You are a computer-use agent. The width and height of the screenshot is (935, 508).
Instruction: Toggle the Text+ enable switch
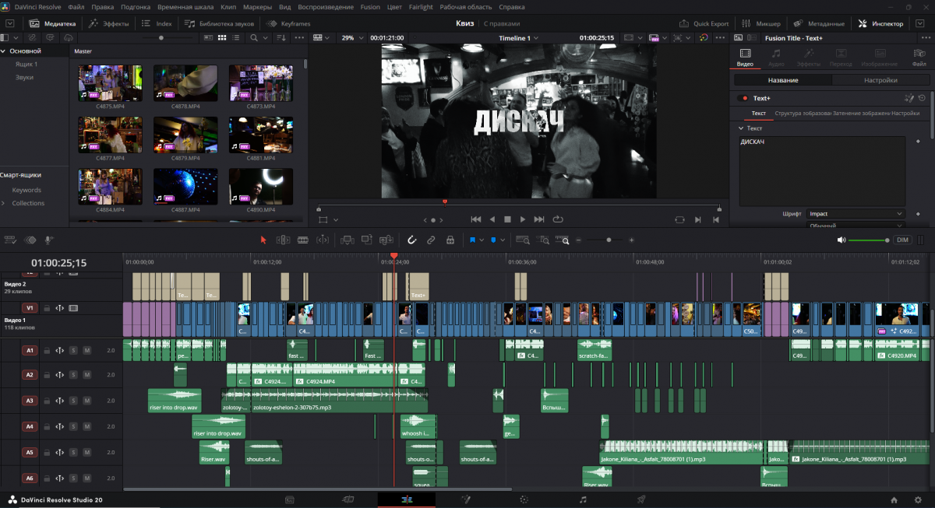point(743,98)
